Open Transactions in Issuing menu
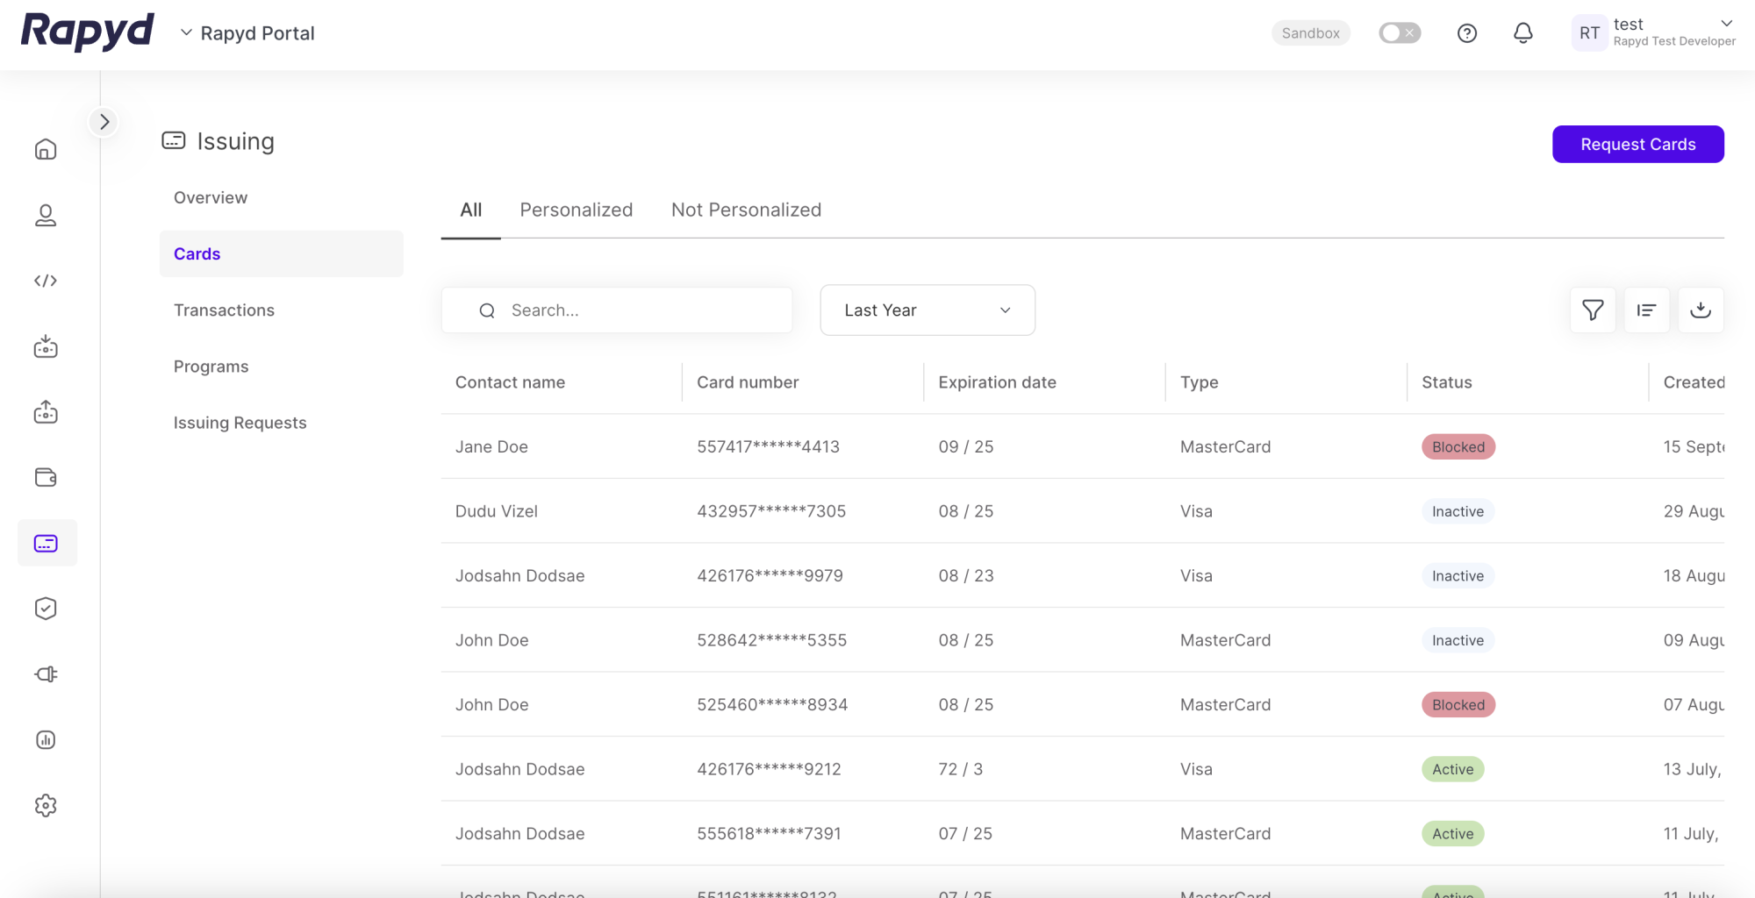Screen dimensions: 1755x898 tap(224, 310)
